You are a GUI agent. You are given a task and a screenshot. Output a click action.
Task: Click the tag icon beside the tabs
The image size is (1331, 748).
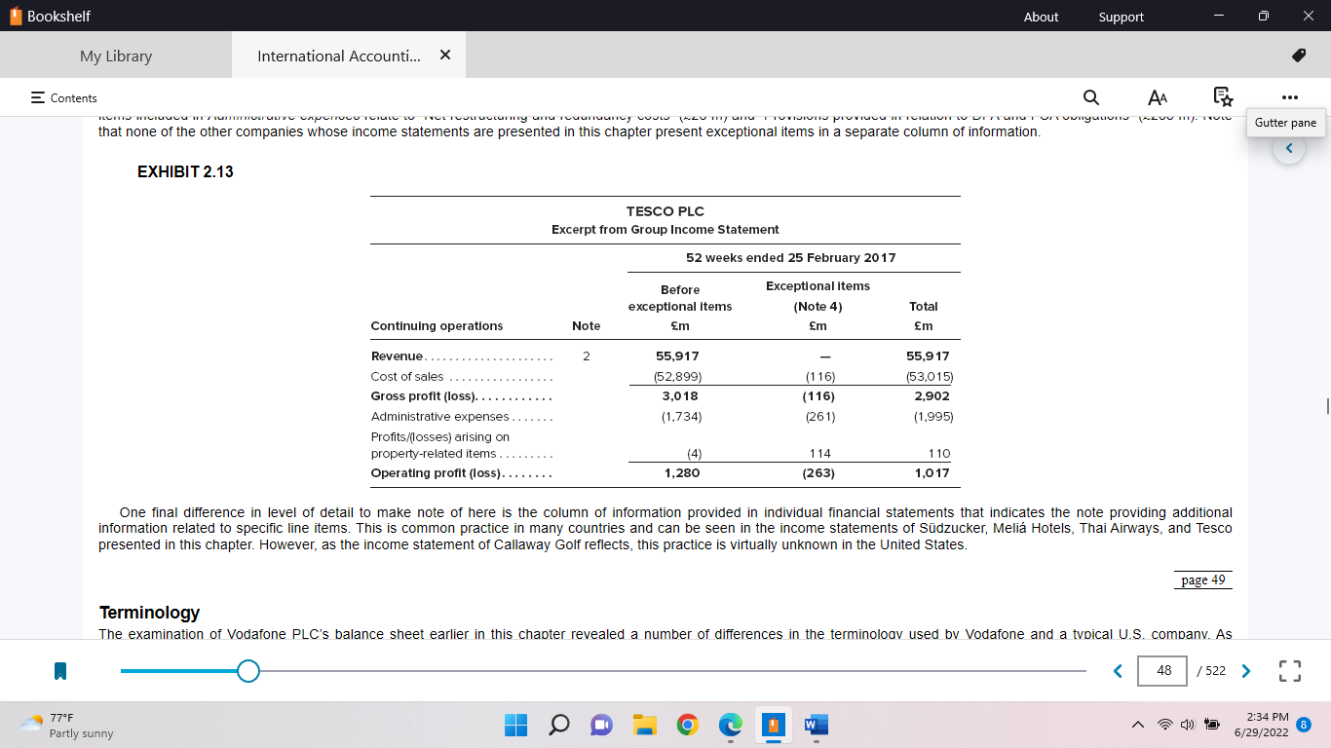click(x=1298, y=56)
